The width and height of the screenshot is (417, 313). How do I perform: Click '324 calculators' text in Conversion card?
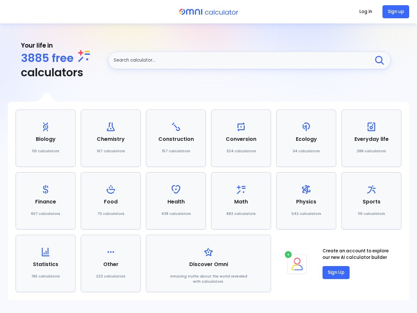[241, 151]
